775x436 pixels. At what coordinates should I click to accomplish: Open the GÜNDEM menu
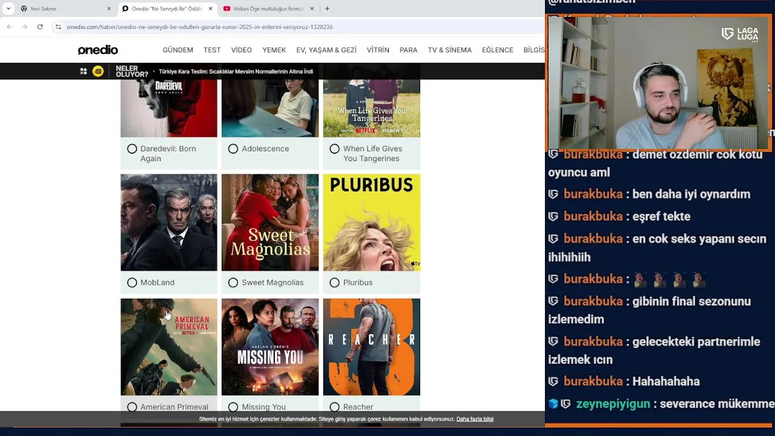(x=177, y=50)
